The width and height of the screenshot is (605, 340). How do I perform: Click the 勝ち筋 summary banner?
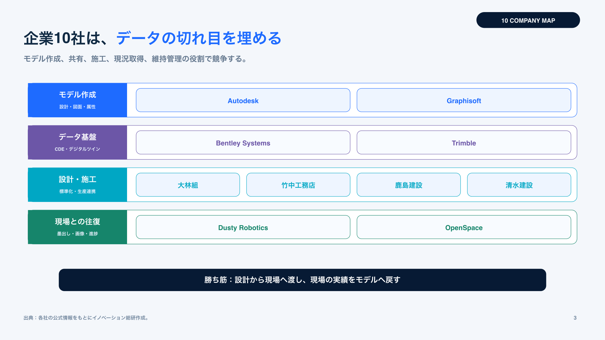click(302, 280)
